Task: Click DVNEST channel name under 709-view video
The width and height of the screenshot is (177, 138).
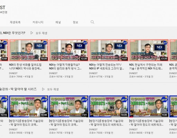Action: point(13,73)
